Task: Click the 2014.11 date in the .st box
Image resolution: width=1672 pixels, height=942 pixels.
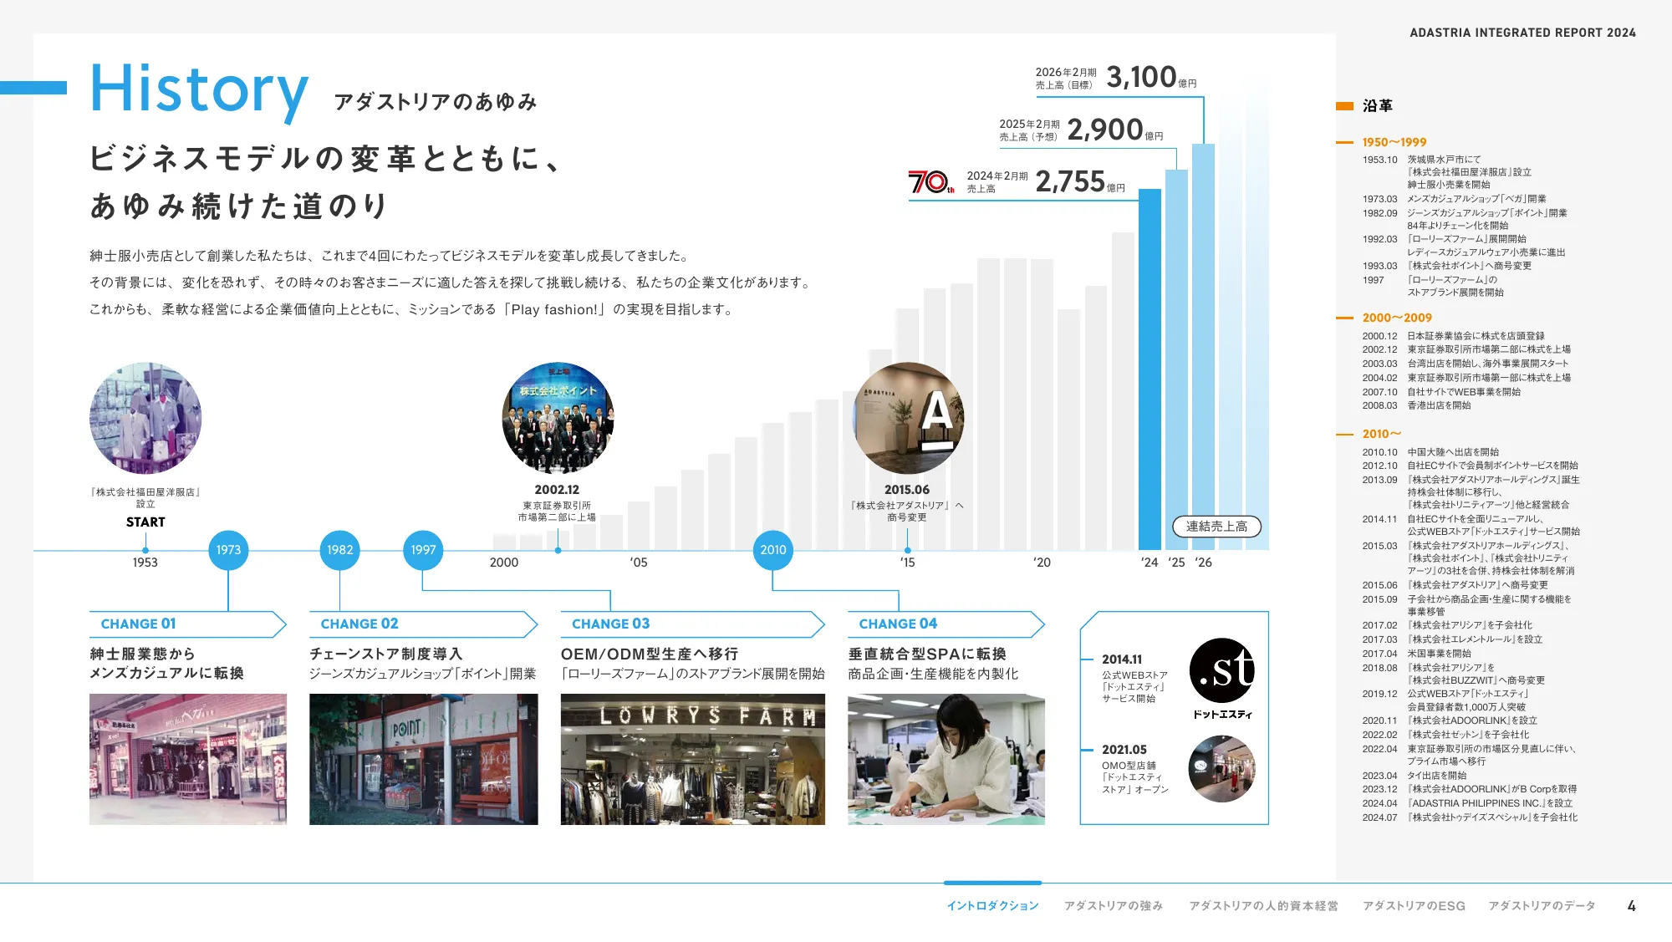Action: click(1122, 659)
